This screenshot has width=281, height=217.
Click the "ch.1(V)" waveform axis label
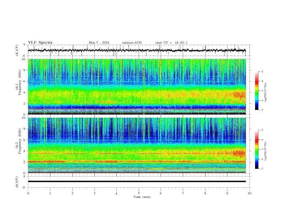pyautogui.click(x=17, y=50)
